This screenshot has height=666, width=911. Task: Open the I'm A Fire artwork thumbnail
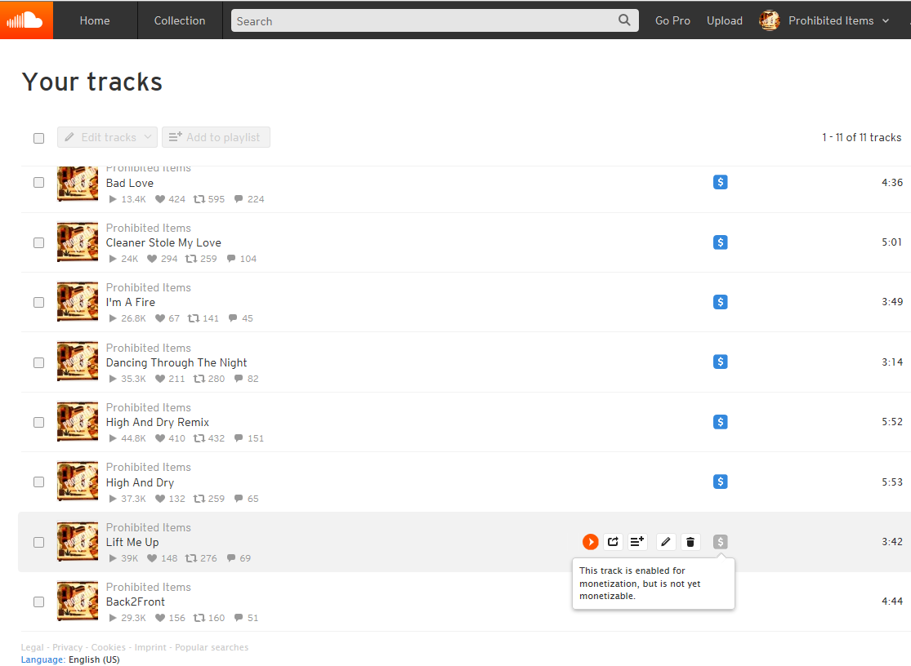[78, 302]
